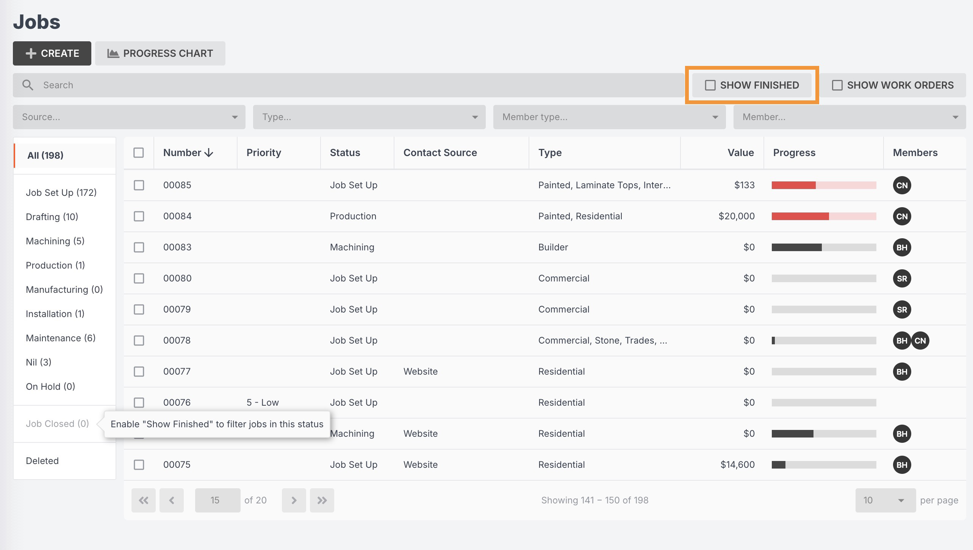Click the progress bar of job 00083
973x550 pixels.
tap(824, 247)
